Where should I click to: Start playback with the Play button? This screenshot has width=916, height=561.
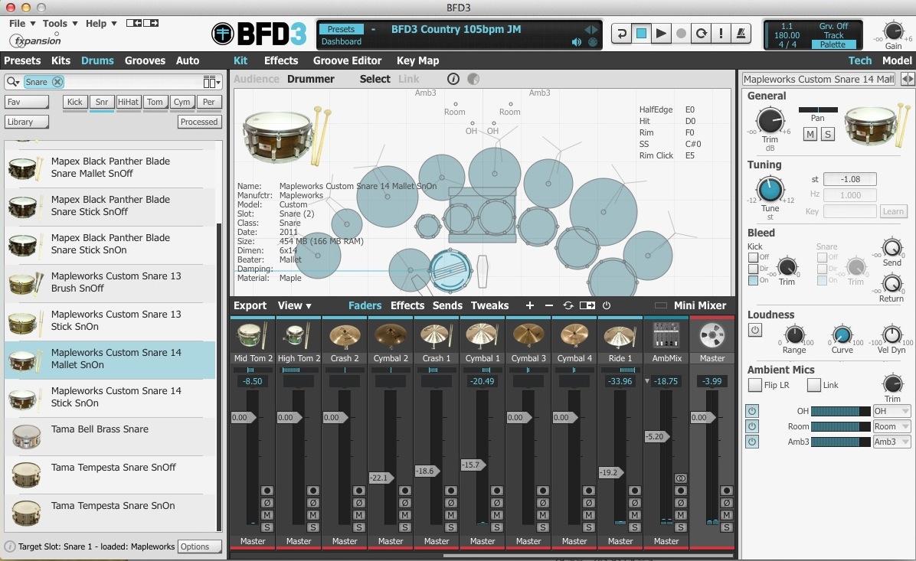[x=661, y=33]
